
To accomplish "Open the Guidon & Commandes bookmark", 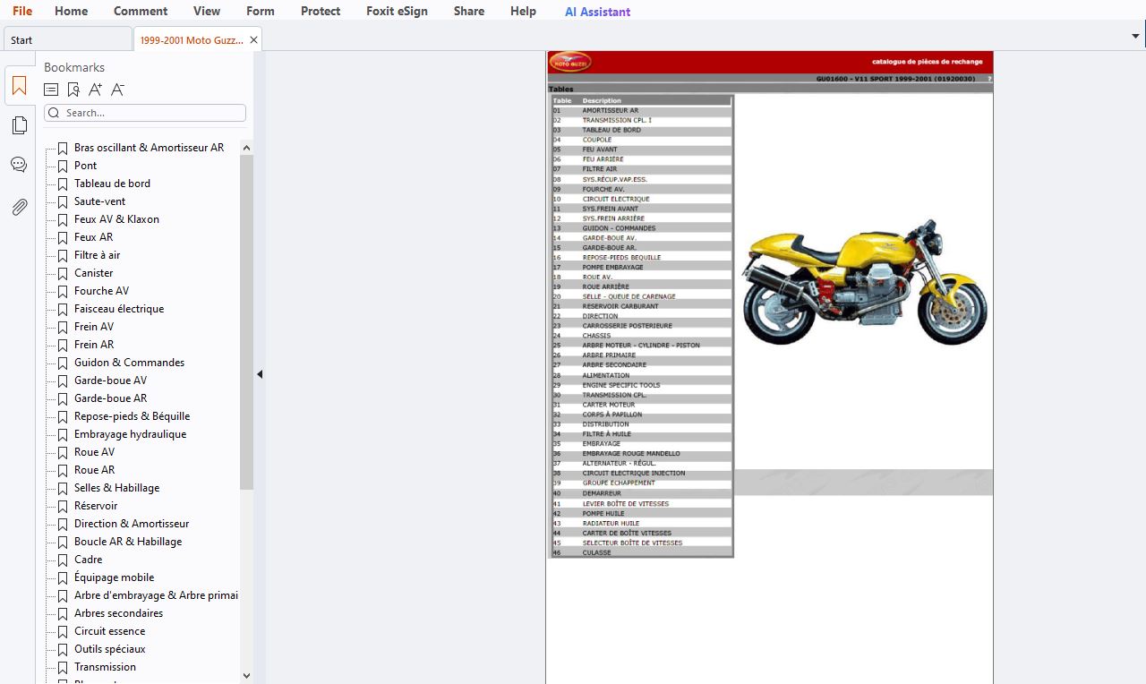I will tap(129, 363).
